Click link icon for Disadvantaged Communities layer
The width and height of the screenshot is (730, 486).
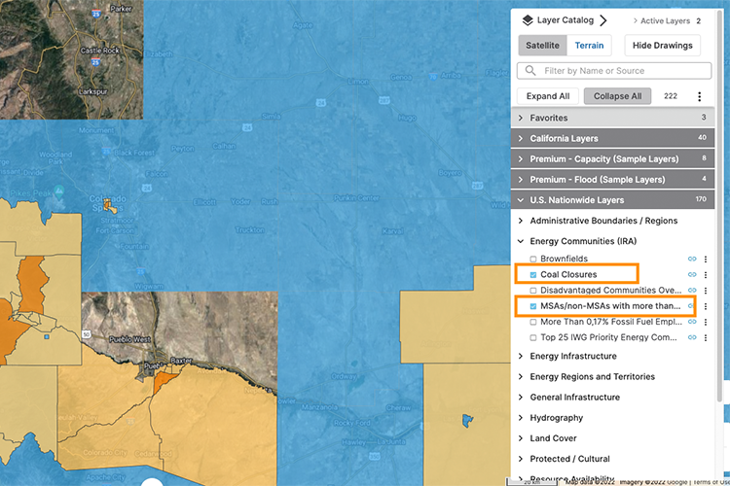tap(692, 291)
